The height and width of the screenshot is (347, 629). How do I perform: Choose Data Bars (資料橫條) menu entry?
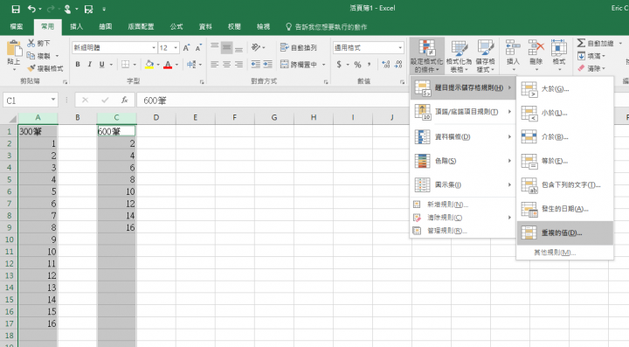click(463, 137)
